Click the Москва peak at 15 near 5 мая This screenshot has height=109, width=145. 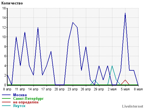125,13
